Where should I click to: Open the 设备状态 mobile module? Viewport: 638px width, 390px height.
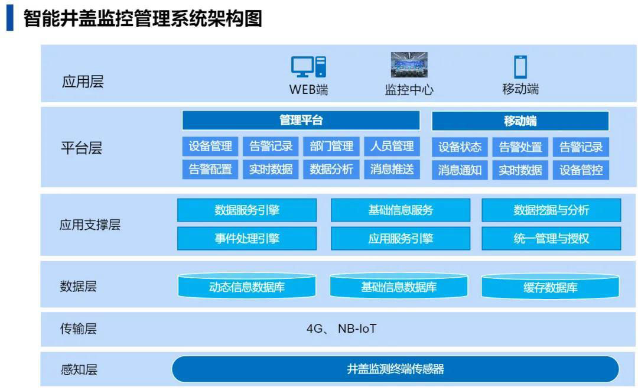click(460, 147)
